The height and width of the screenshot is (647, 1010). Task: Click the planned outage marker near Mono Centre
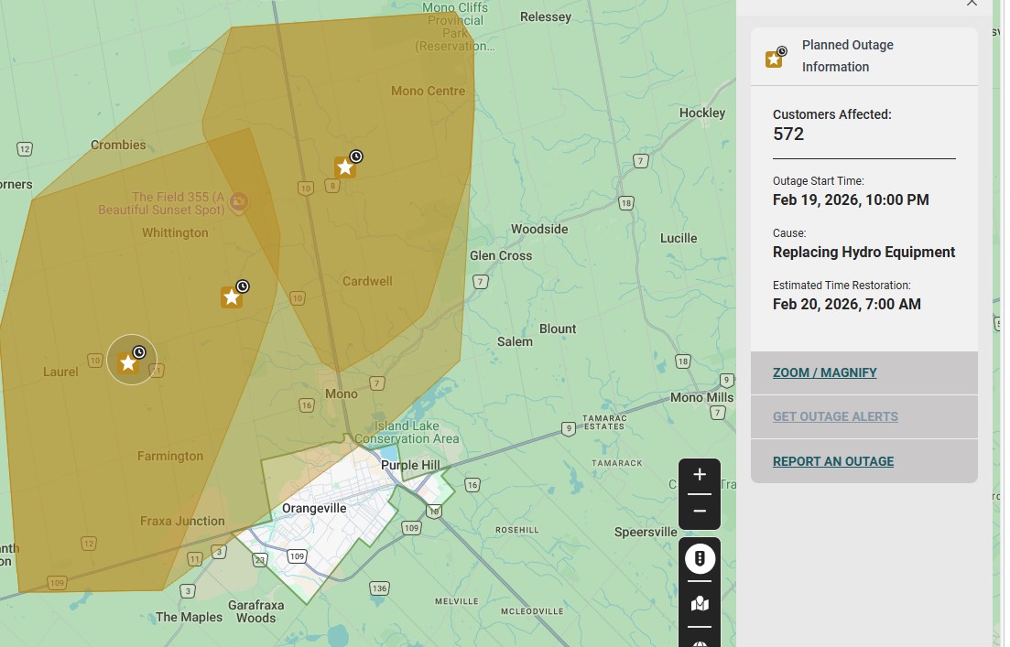tap(345, 167)
